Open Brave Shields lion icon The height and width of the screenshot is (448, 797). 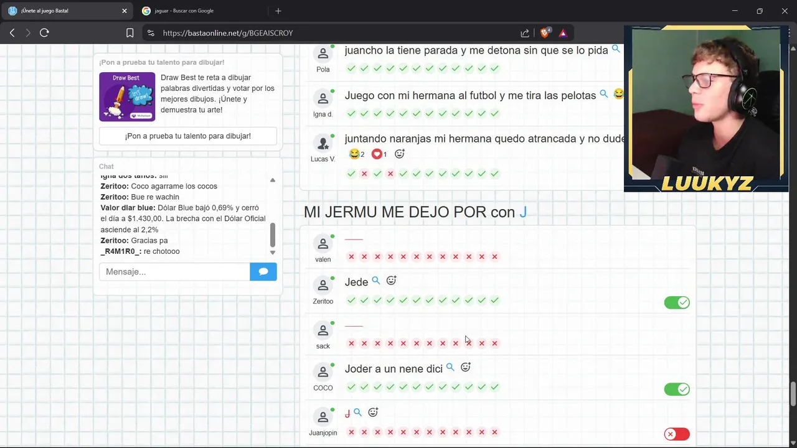545,33
